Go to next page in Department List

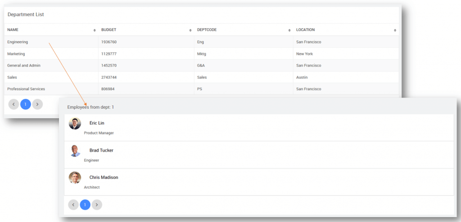(x=37, y=104)
